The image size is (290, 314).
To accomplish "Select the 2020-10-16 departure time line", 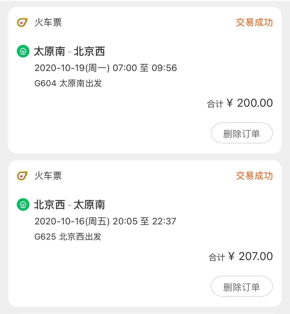I will point(105,221).
